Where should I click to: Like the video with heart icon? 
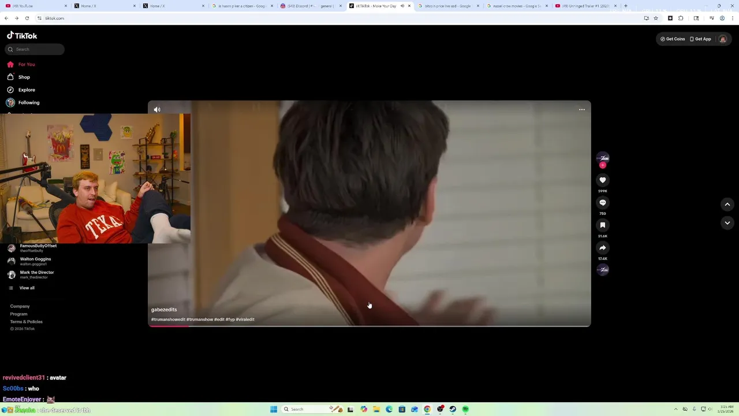click(x=602, y=180)
